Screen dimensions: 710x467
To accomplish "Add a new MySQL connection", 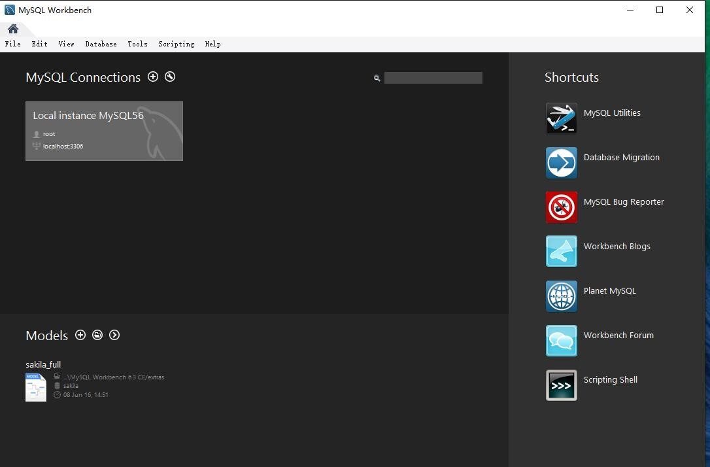I will tap(153, 77).
